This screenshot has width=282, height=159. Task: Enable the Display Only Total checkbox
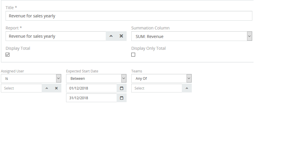coord(133,55)
